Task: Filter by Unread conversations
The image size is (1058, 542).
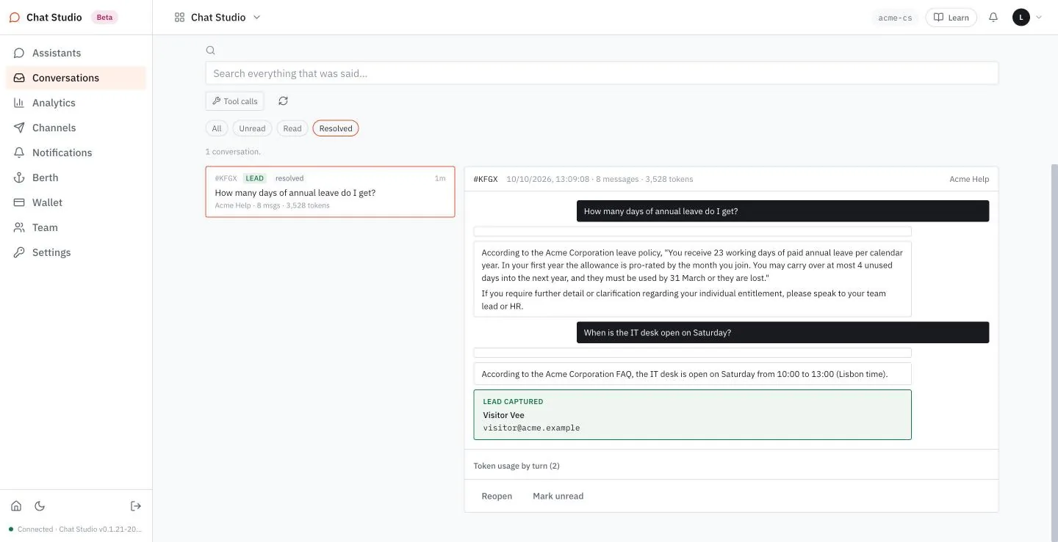Action: (252, 128)
